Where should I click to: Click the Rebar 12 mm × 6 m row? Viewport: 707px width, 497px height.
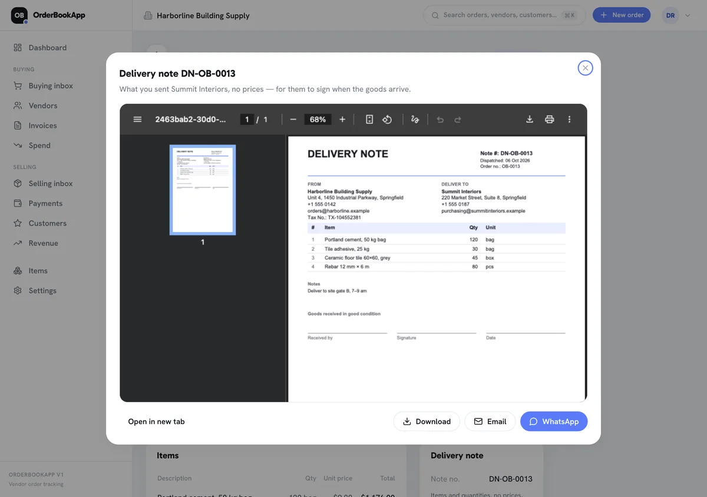point(437,267)
